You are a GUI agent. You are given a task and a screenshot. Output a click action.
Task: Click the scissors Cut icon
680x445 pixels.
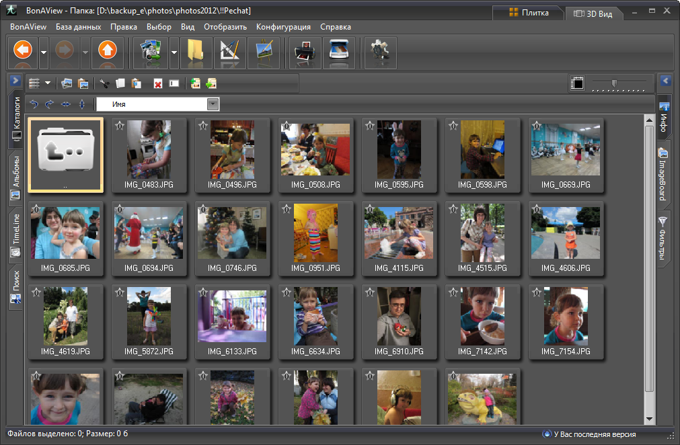click(x=104, y=83)
